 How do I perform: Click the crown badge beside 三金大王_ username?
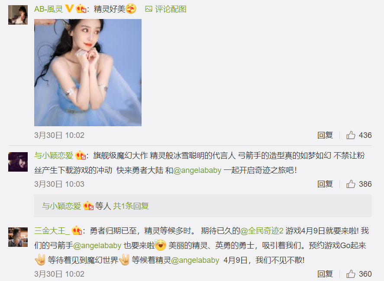[77, 230]
